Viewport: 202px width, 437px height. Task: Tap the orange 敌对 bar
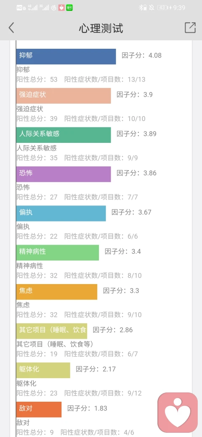[39, 409]
